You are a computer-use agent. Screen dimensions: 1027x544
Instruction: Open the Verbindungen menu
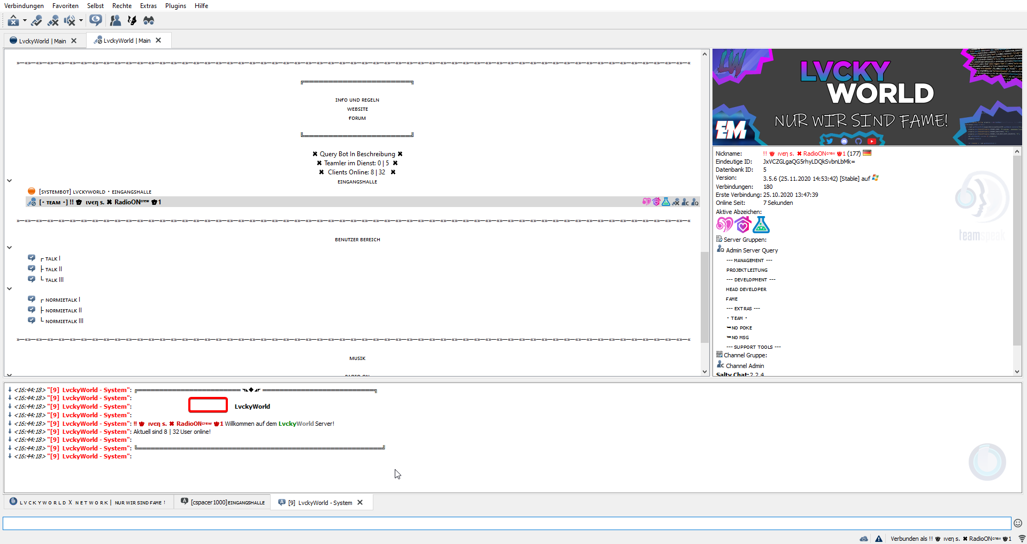pyautogui.click(x=24, y=6)
